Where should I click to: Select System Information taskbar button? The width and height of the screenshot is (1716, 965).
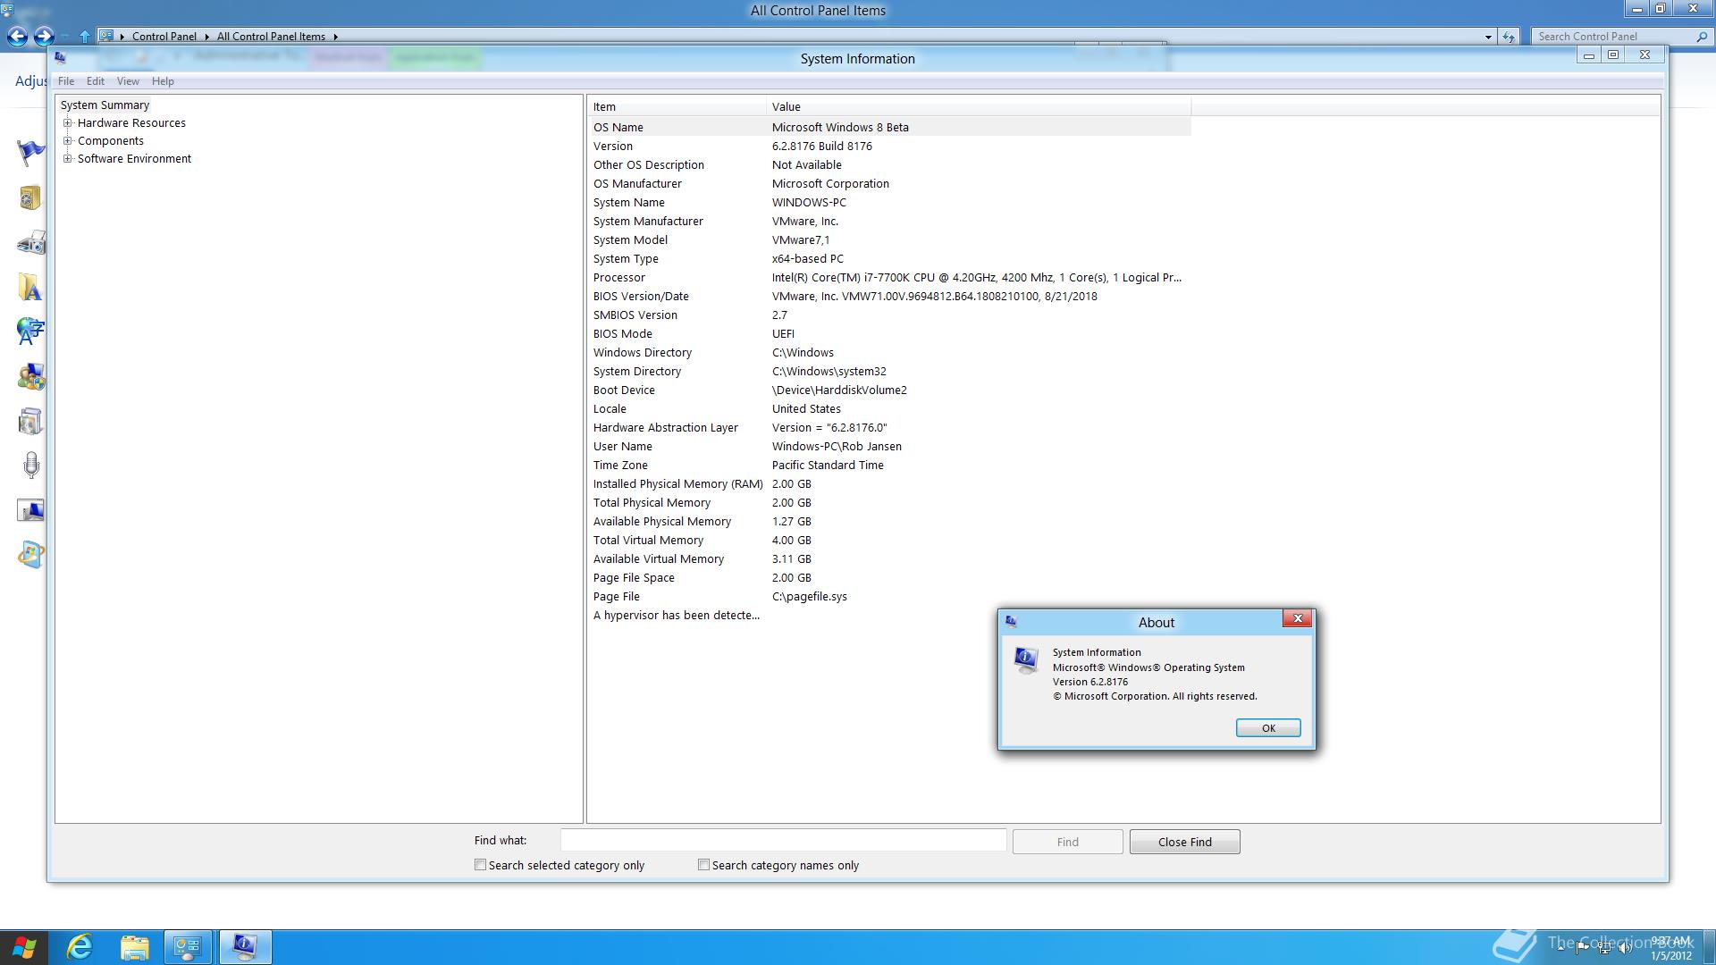pyautogui.click(x=245, y=947)
